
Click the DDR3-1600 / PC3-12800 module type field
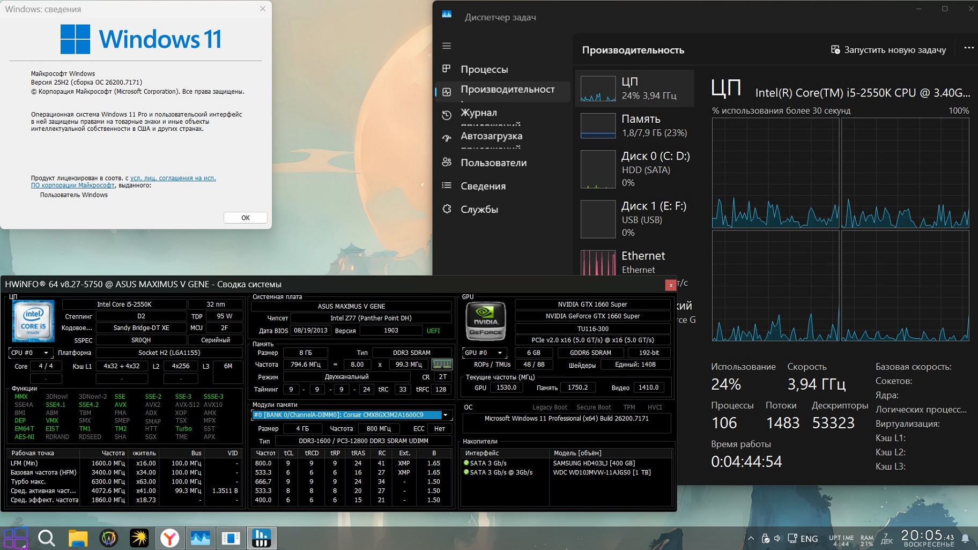click(363, 441)
